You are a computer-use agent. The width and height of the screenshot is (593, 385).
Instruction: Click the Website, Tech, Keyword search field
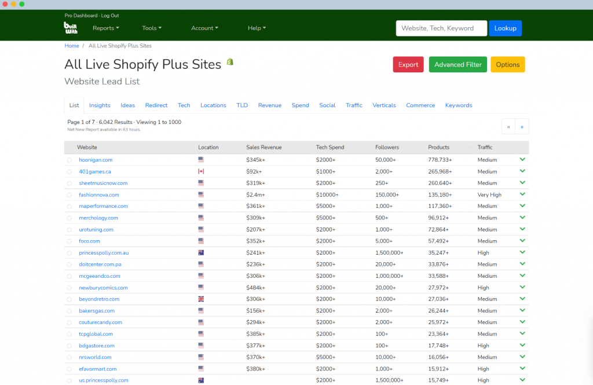pyautogui.click(x=441, y=28)
